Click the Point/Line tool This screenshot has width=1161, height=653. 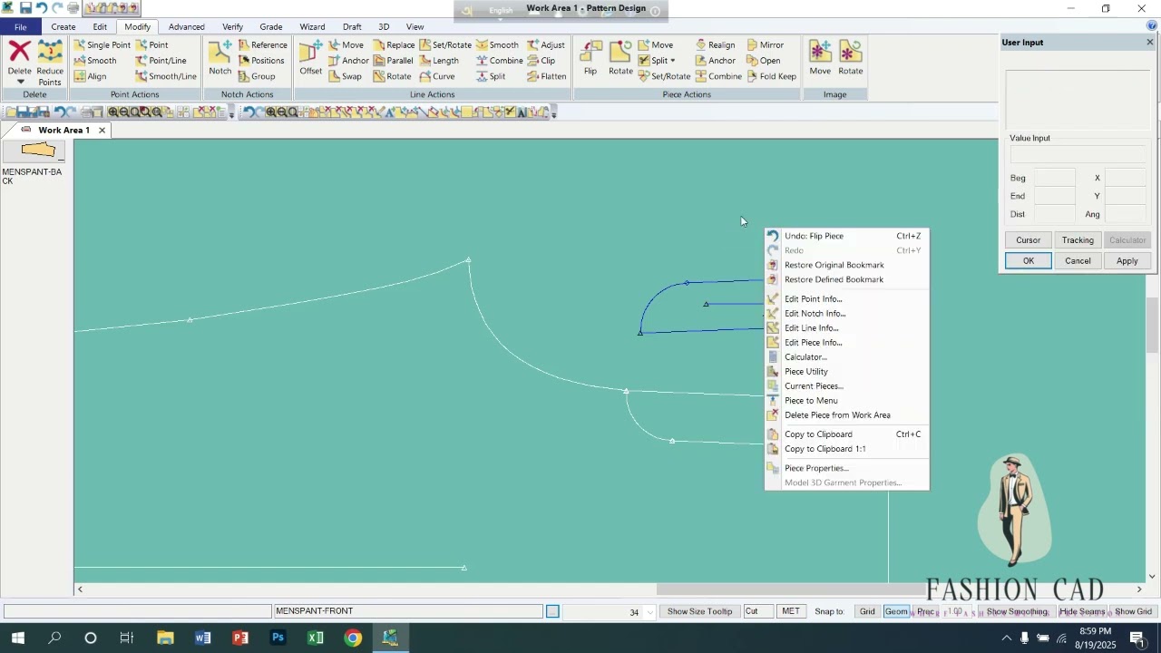coord(161,61)
